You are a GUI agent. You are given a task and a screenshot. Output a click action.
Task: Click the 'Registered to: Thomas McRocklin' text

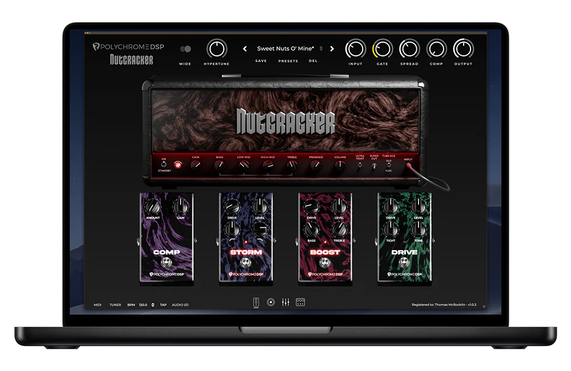coord(439,304)
